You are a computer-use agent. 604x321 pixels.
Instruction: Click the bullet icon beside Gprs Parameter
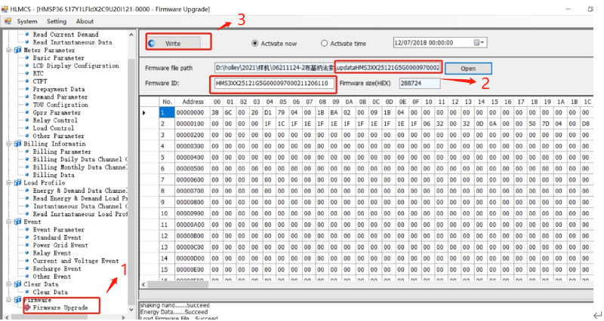tap(27, 112)
